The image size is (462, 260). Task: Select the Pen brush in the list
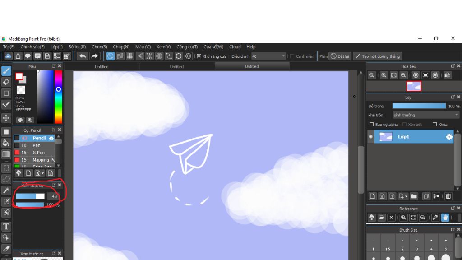pyautogui.click(x=34, y=145)
